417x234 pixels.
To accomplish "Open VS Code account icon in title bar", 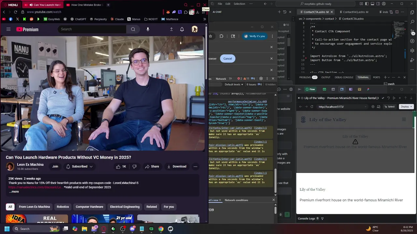I will coord(384,4).
